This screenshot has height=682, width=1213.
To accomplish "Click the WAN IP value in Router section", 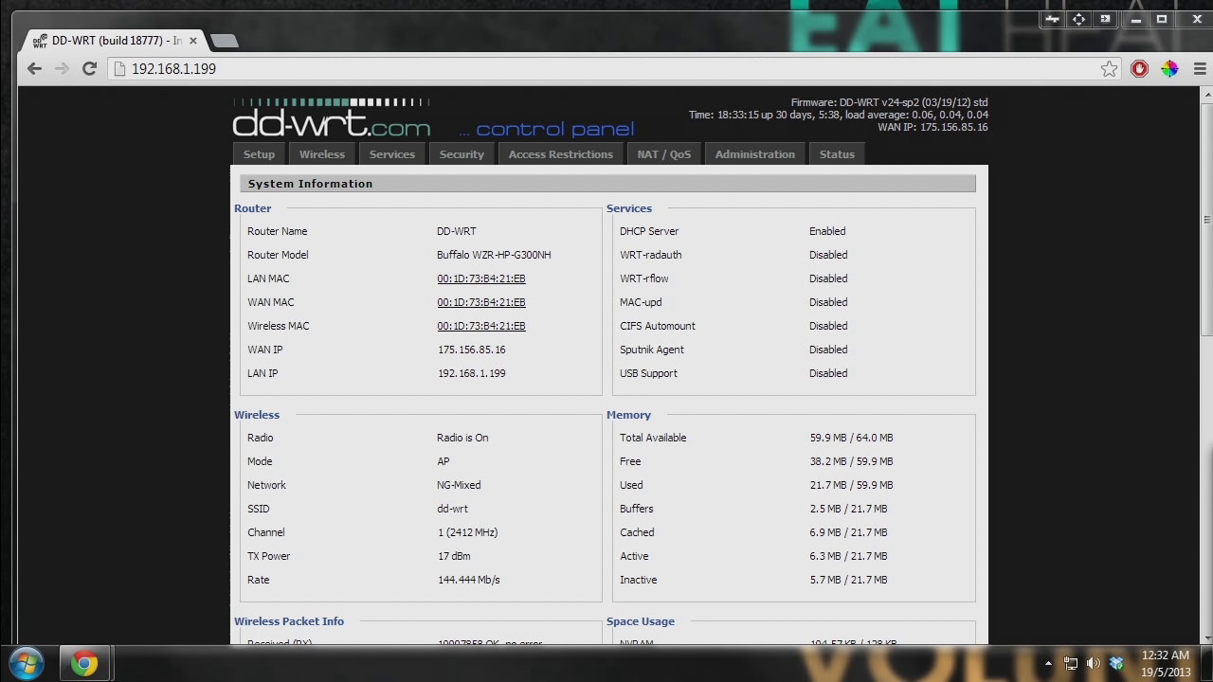I will 471,350.
